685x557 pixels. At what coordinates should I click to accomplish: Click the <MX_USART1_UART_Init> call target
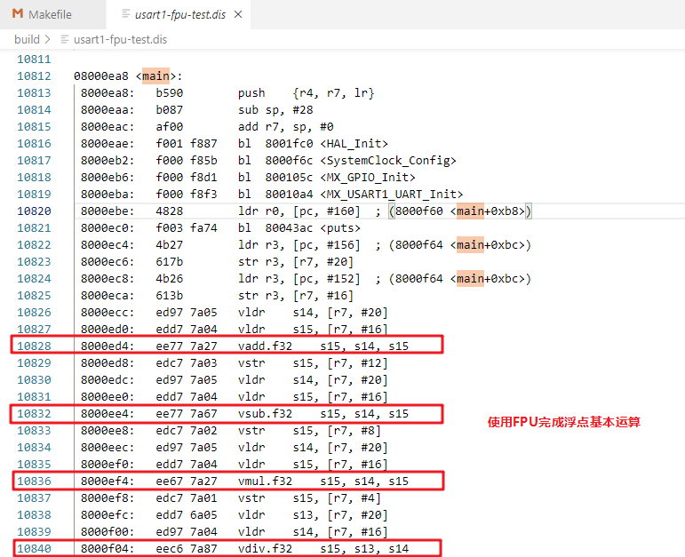coord(392,194)
